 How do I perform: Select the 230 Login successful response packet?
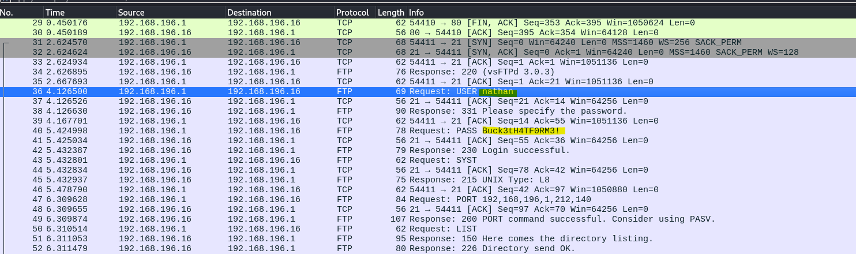428,151
